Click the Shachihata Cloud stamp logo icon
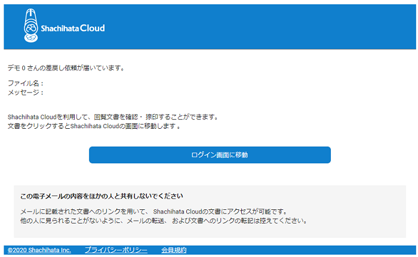Viewport: 418px width, 257px height. [31, 26]
